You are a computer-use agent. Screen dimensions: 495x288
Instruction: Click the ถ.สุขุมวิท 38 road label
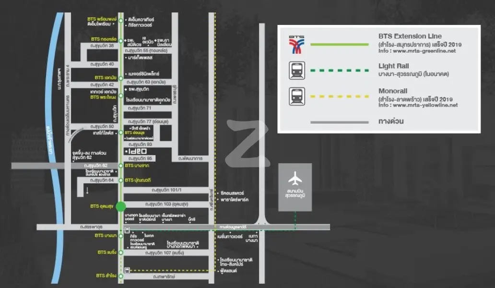(x=102, y=46)
